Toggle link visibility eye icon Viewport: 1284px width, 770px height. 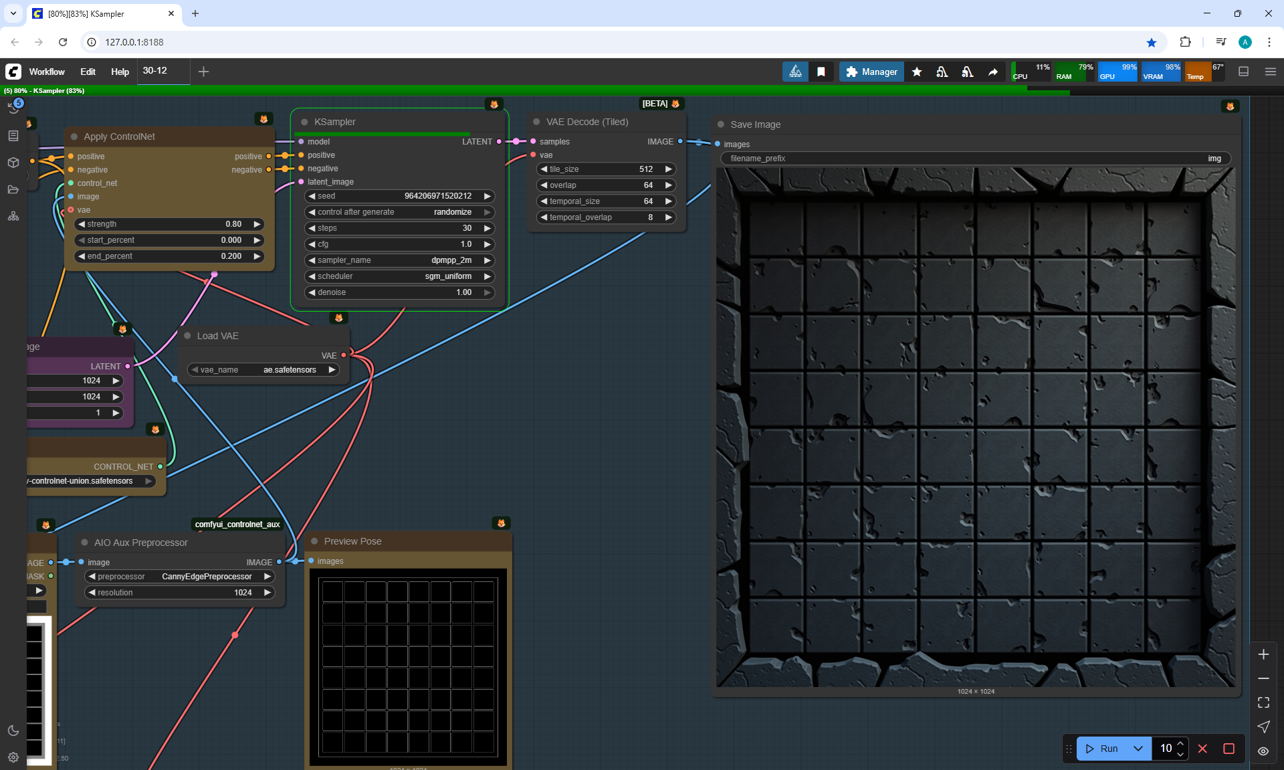(x=1263, y=751)
